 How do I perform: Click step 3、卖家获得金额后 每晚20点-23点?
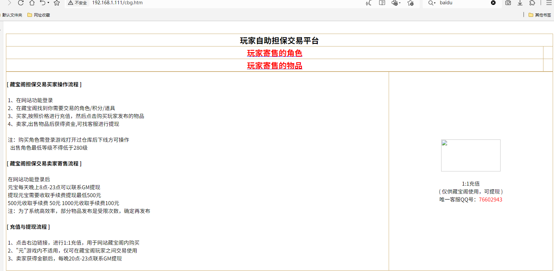click(65, 258)
